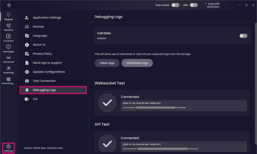This screenshot has width=257, height=154.
Task: Click the Websocket Test heading
Action: (110, 83)
